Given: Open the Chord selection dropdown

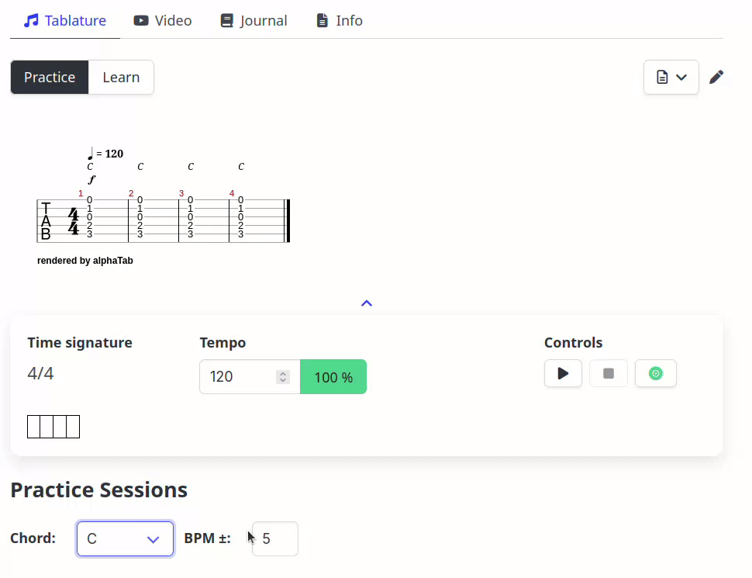Looking at the screenshot, I should click(x=125, y=538).
